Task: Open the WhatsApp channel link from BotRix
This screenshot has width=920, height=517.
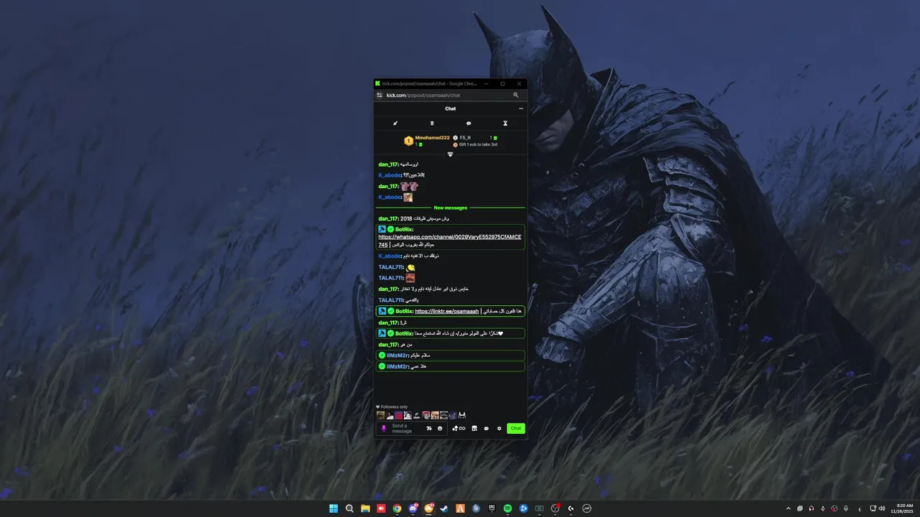Action: (450, 236)
